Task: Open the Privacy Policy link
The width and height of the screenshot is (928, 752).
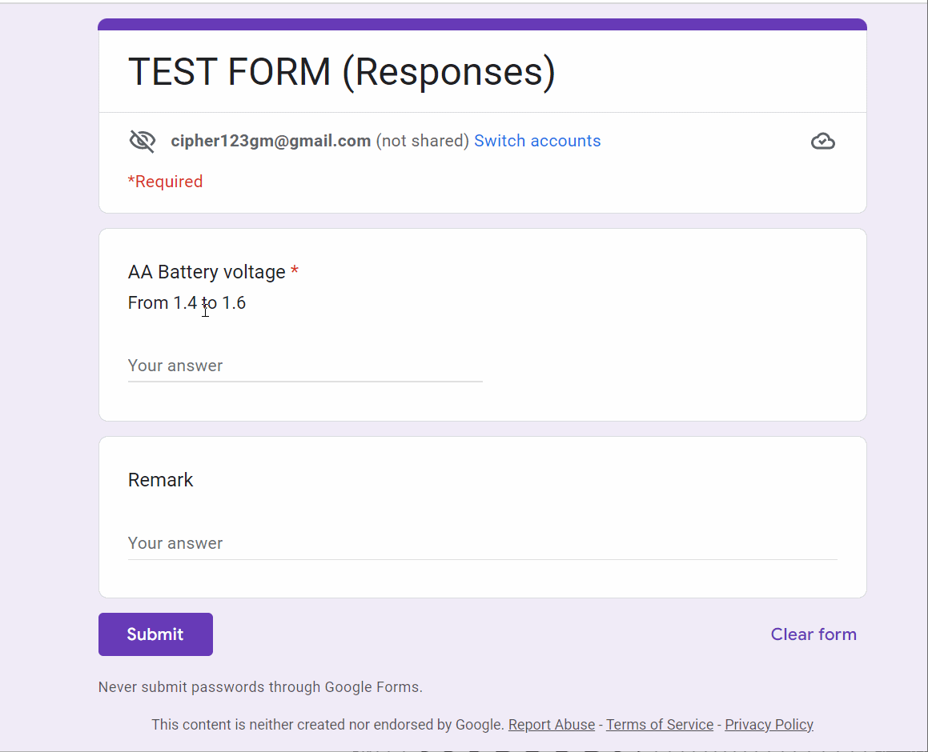Action: [769, 725]
